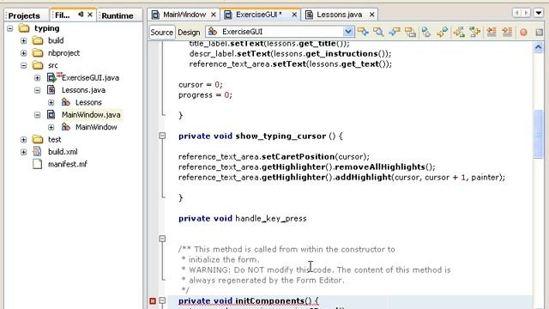Click the yellow arrow with green box toolbar icon
The width and height of the screenshot is (549, 309).
pos(459,32)
